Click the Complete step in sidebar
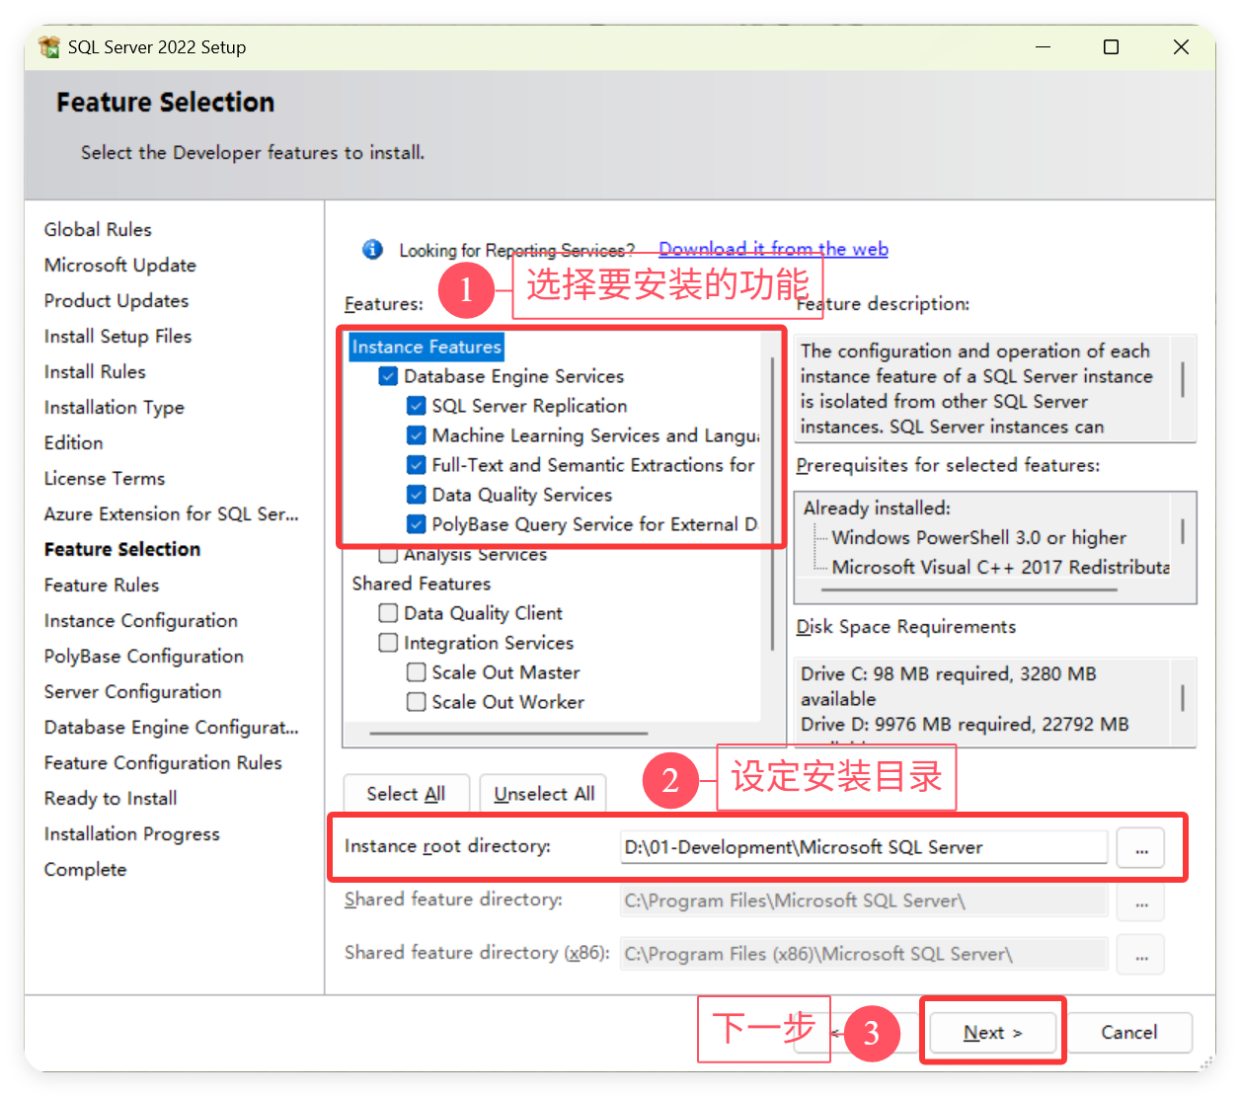 click(x=85, y=869)
